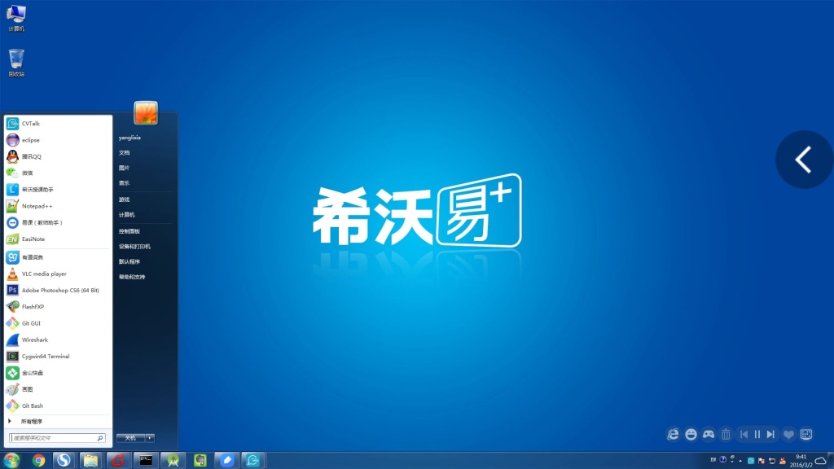Click the 关机 shutdown button

click(130, 438)
